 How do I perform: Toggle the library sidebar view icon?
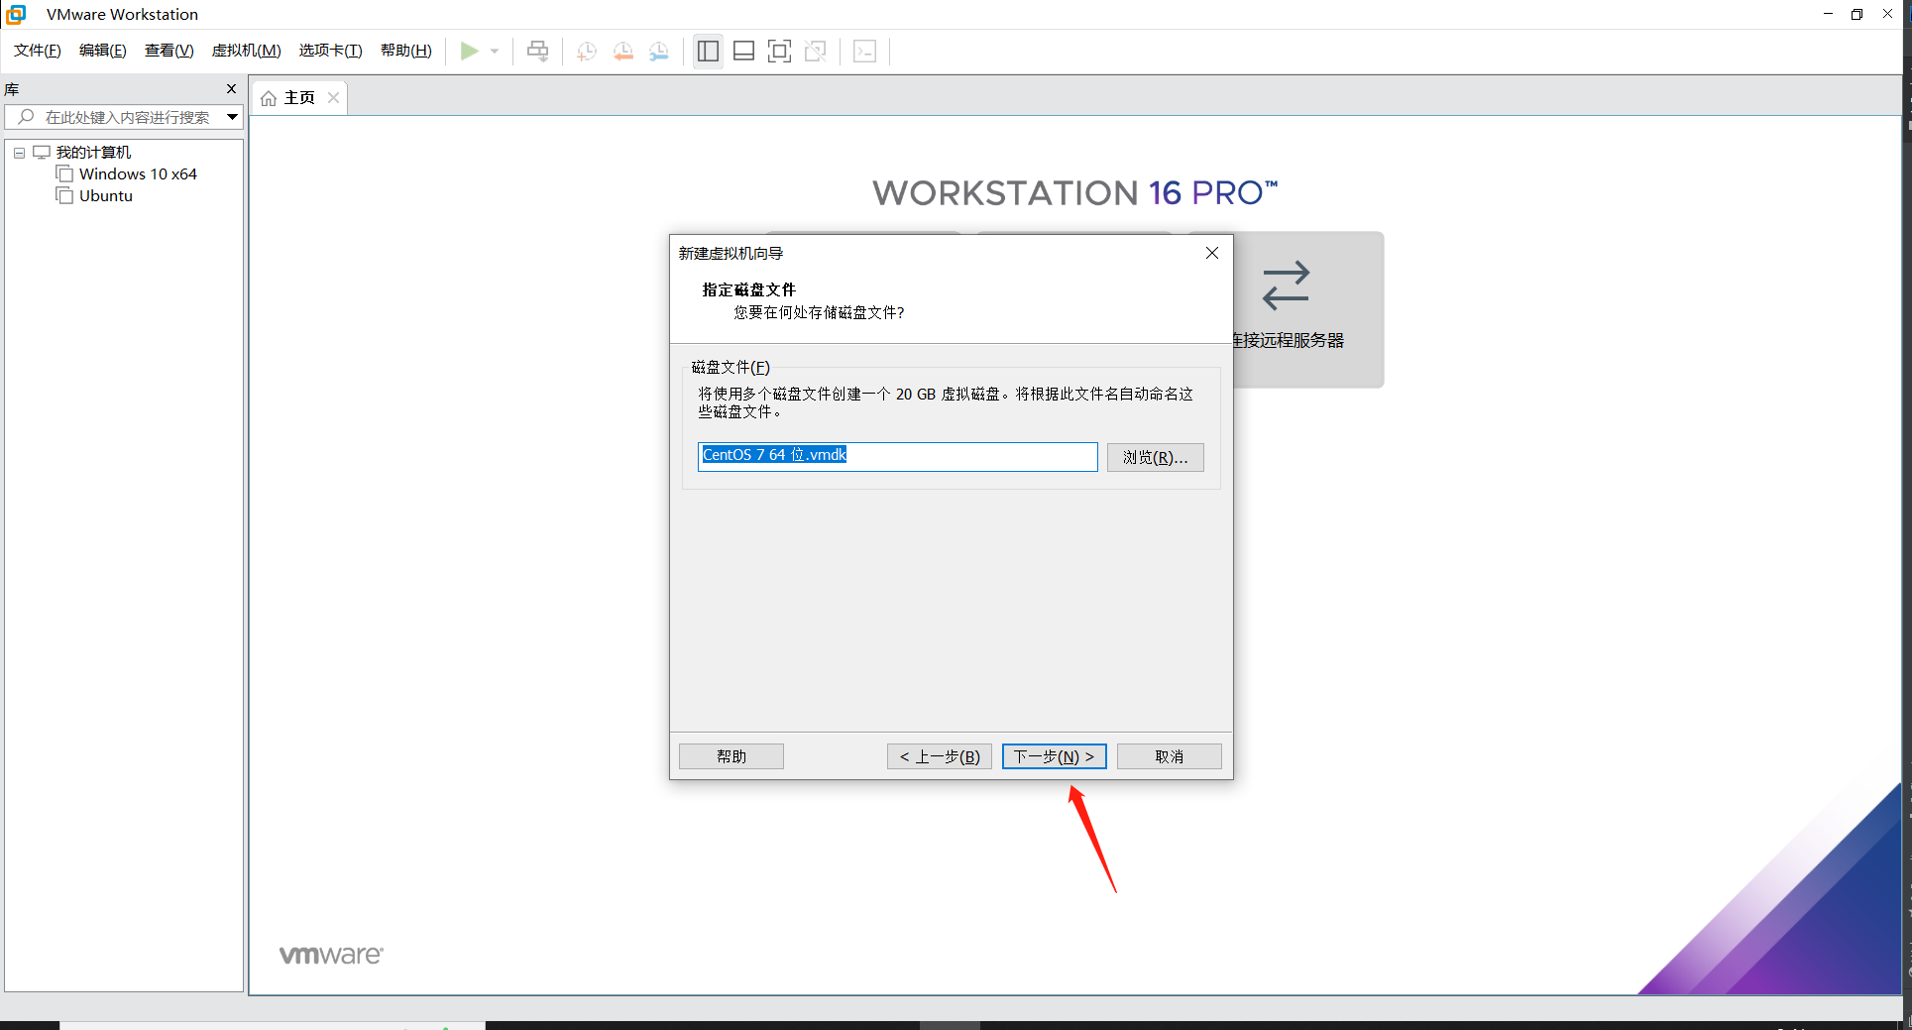pos(708,52)
